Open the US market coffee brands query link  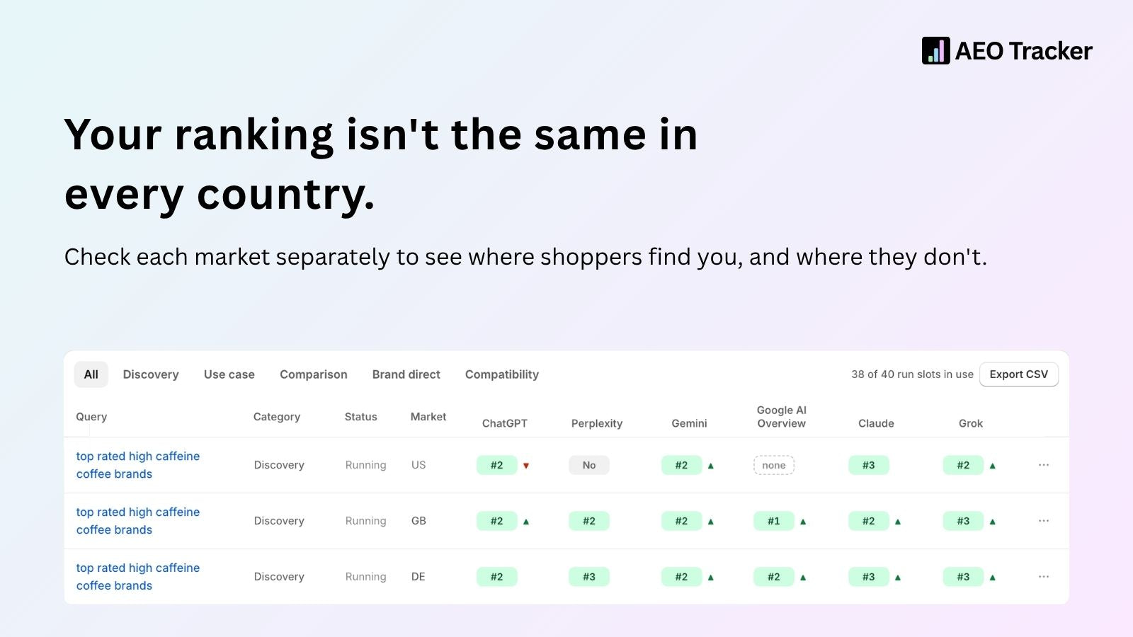pyautogui.click(x=138, y=465)
